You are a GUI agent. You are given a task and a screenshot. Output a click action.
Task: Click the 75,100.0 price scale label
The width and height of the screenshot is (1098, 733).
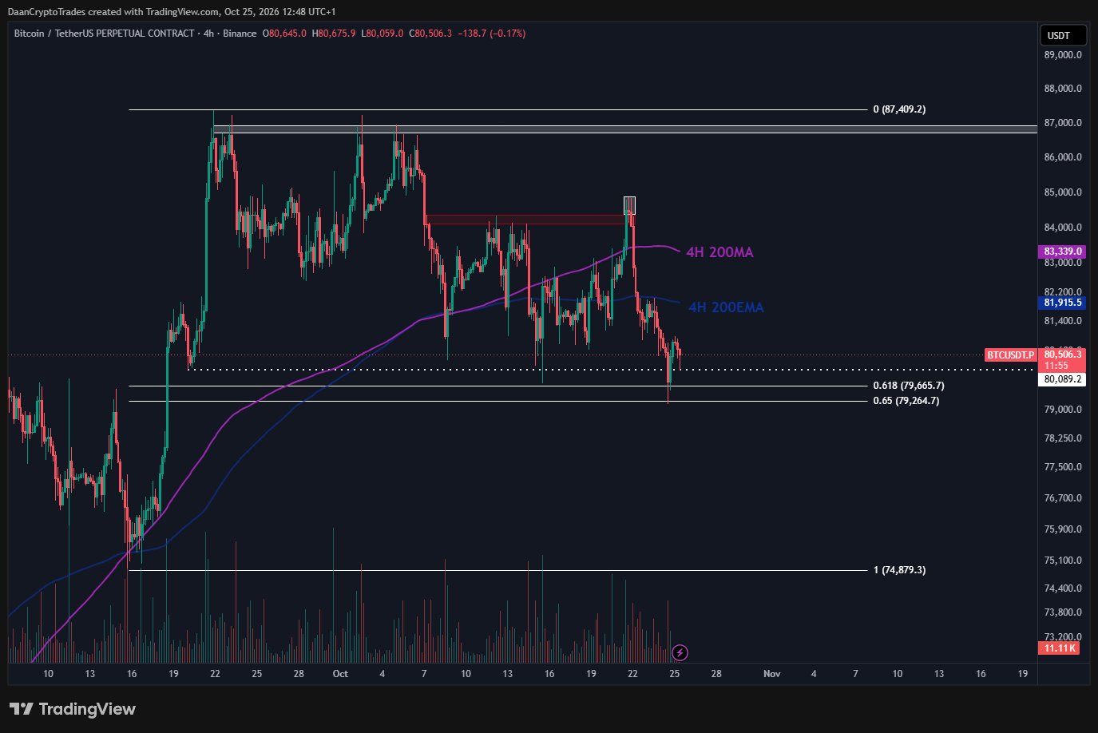1063,561
